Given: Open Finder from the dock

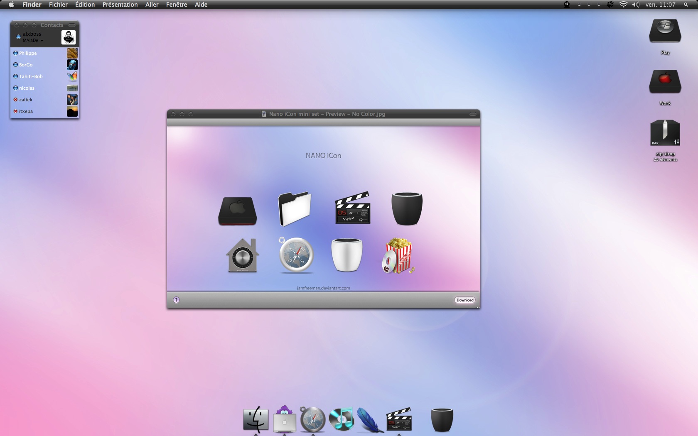Looking at the screenshot, I should point(256,419).
